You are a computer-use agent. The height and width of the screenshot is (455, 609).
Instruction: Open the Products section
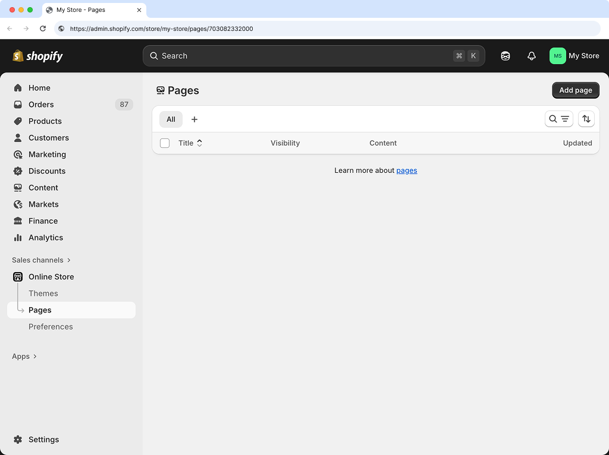[45, 121]
